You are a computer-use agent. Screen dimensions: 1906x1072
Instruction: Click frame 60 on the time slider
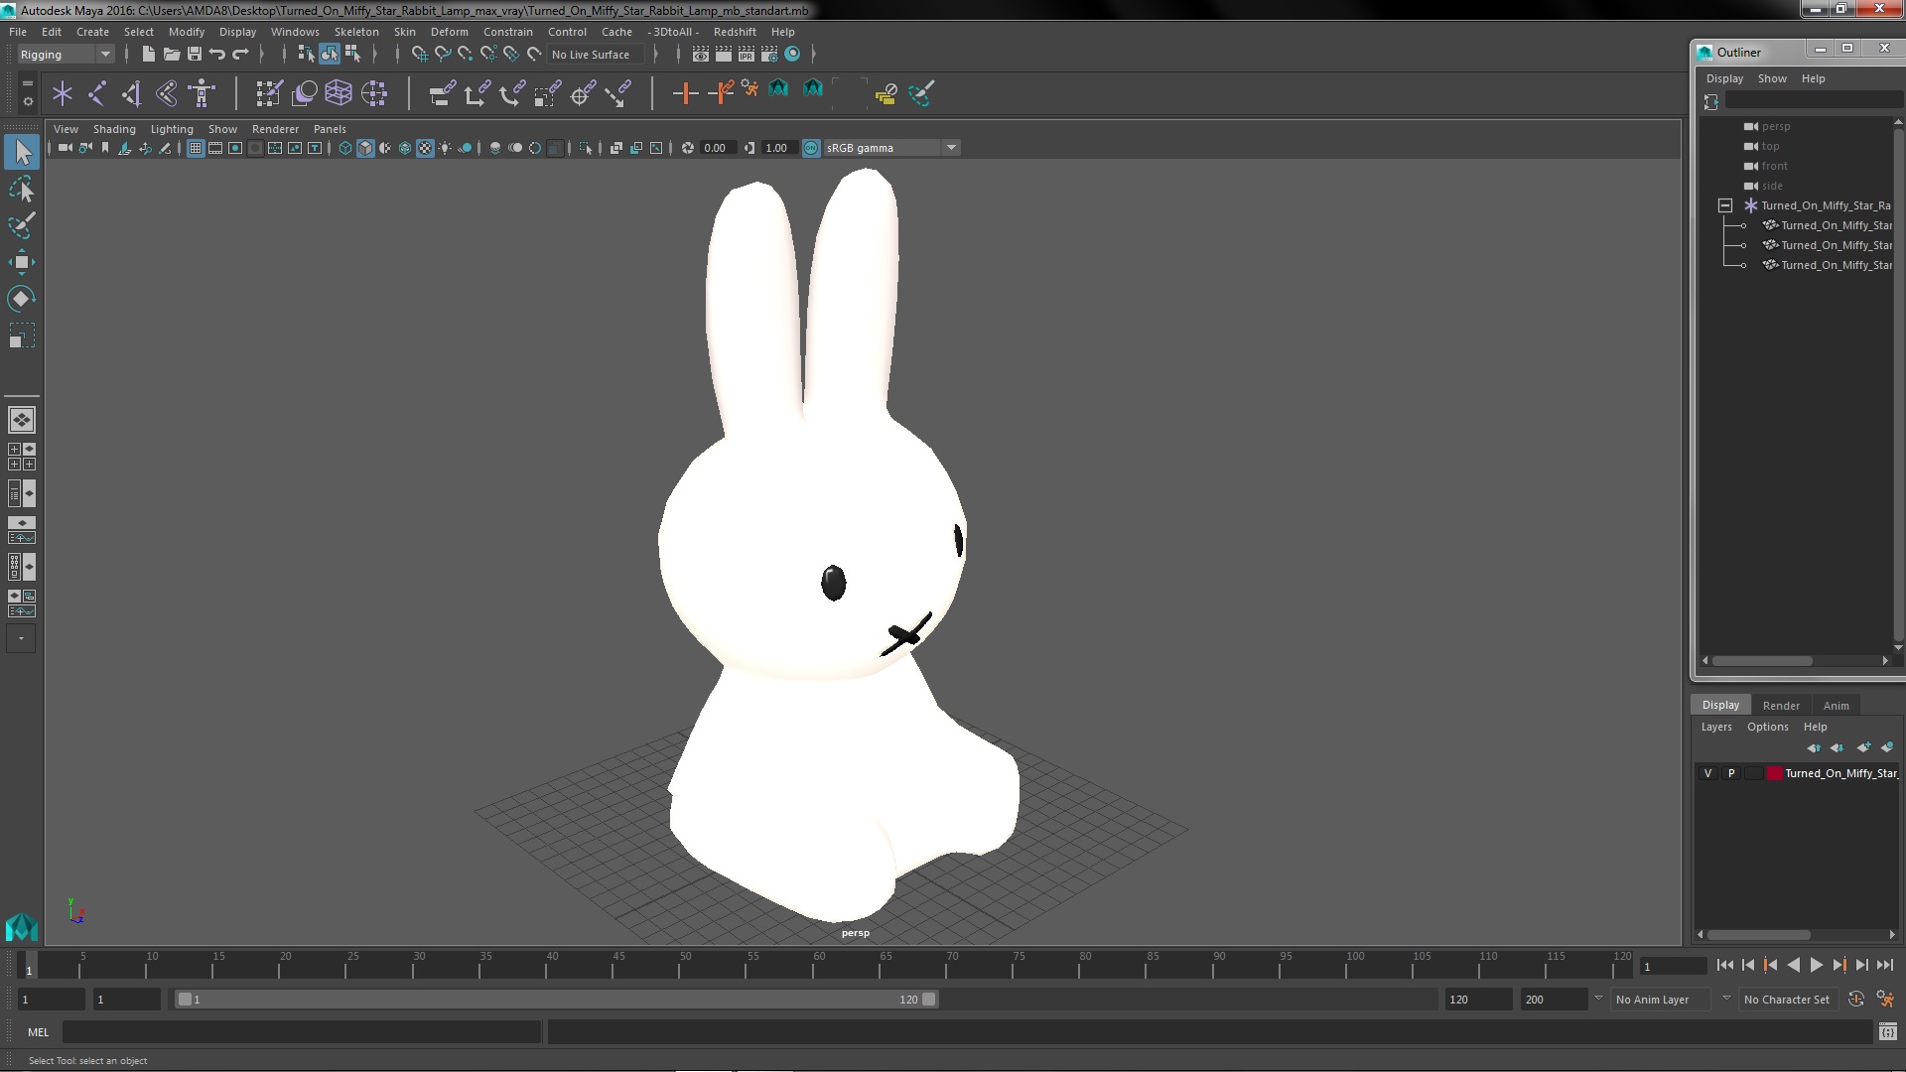point(819,965)
